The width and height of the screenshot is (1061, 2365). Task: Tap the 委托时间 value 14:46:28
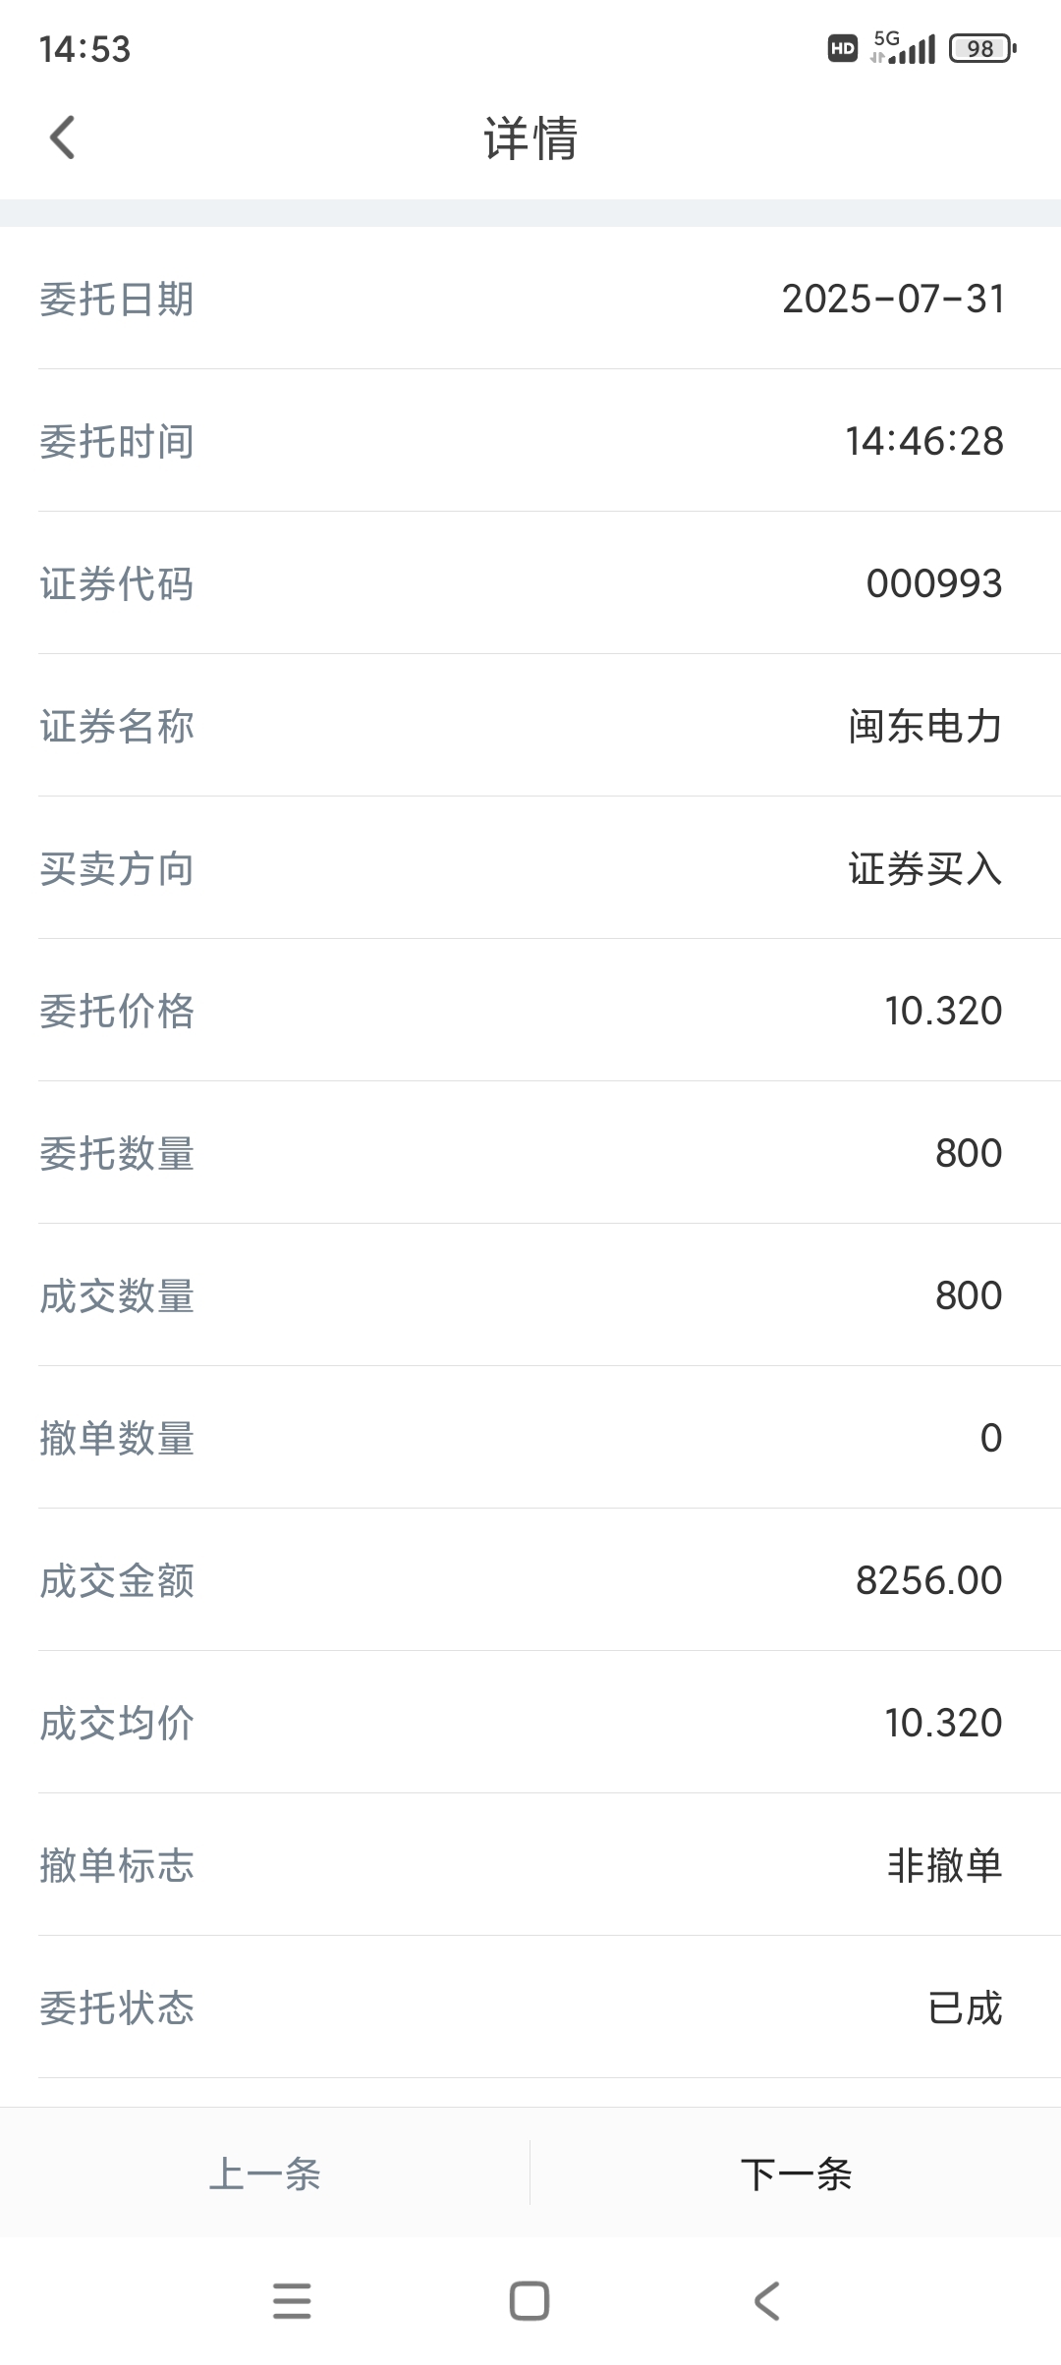tap(924, 442)
